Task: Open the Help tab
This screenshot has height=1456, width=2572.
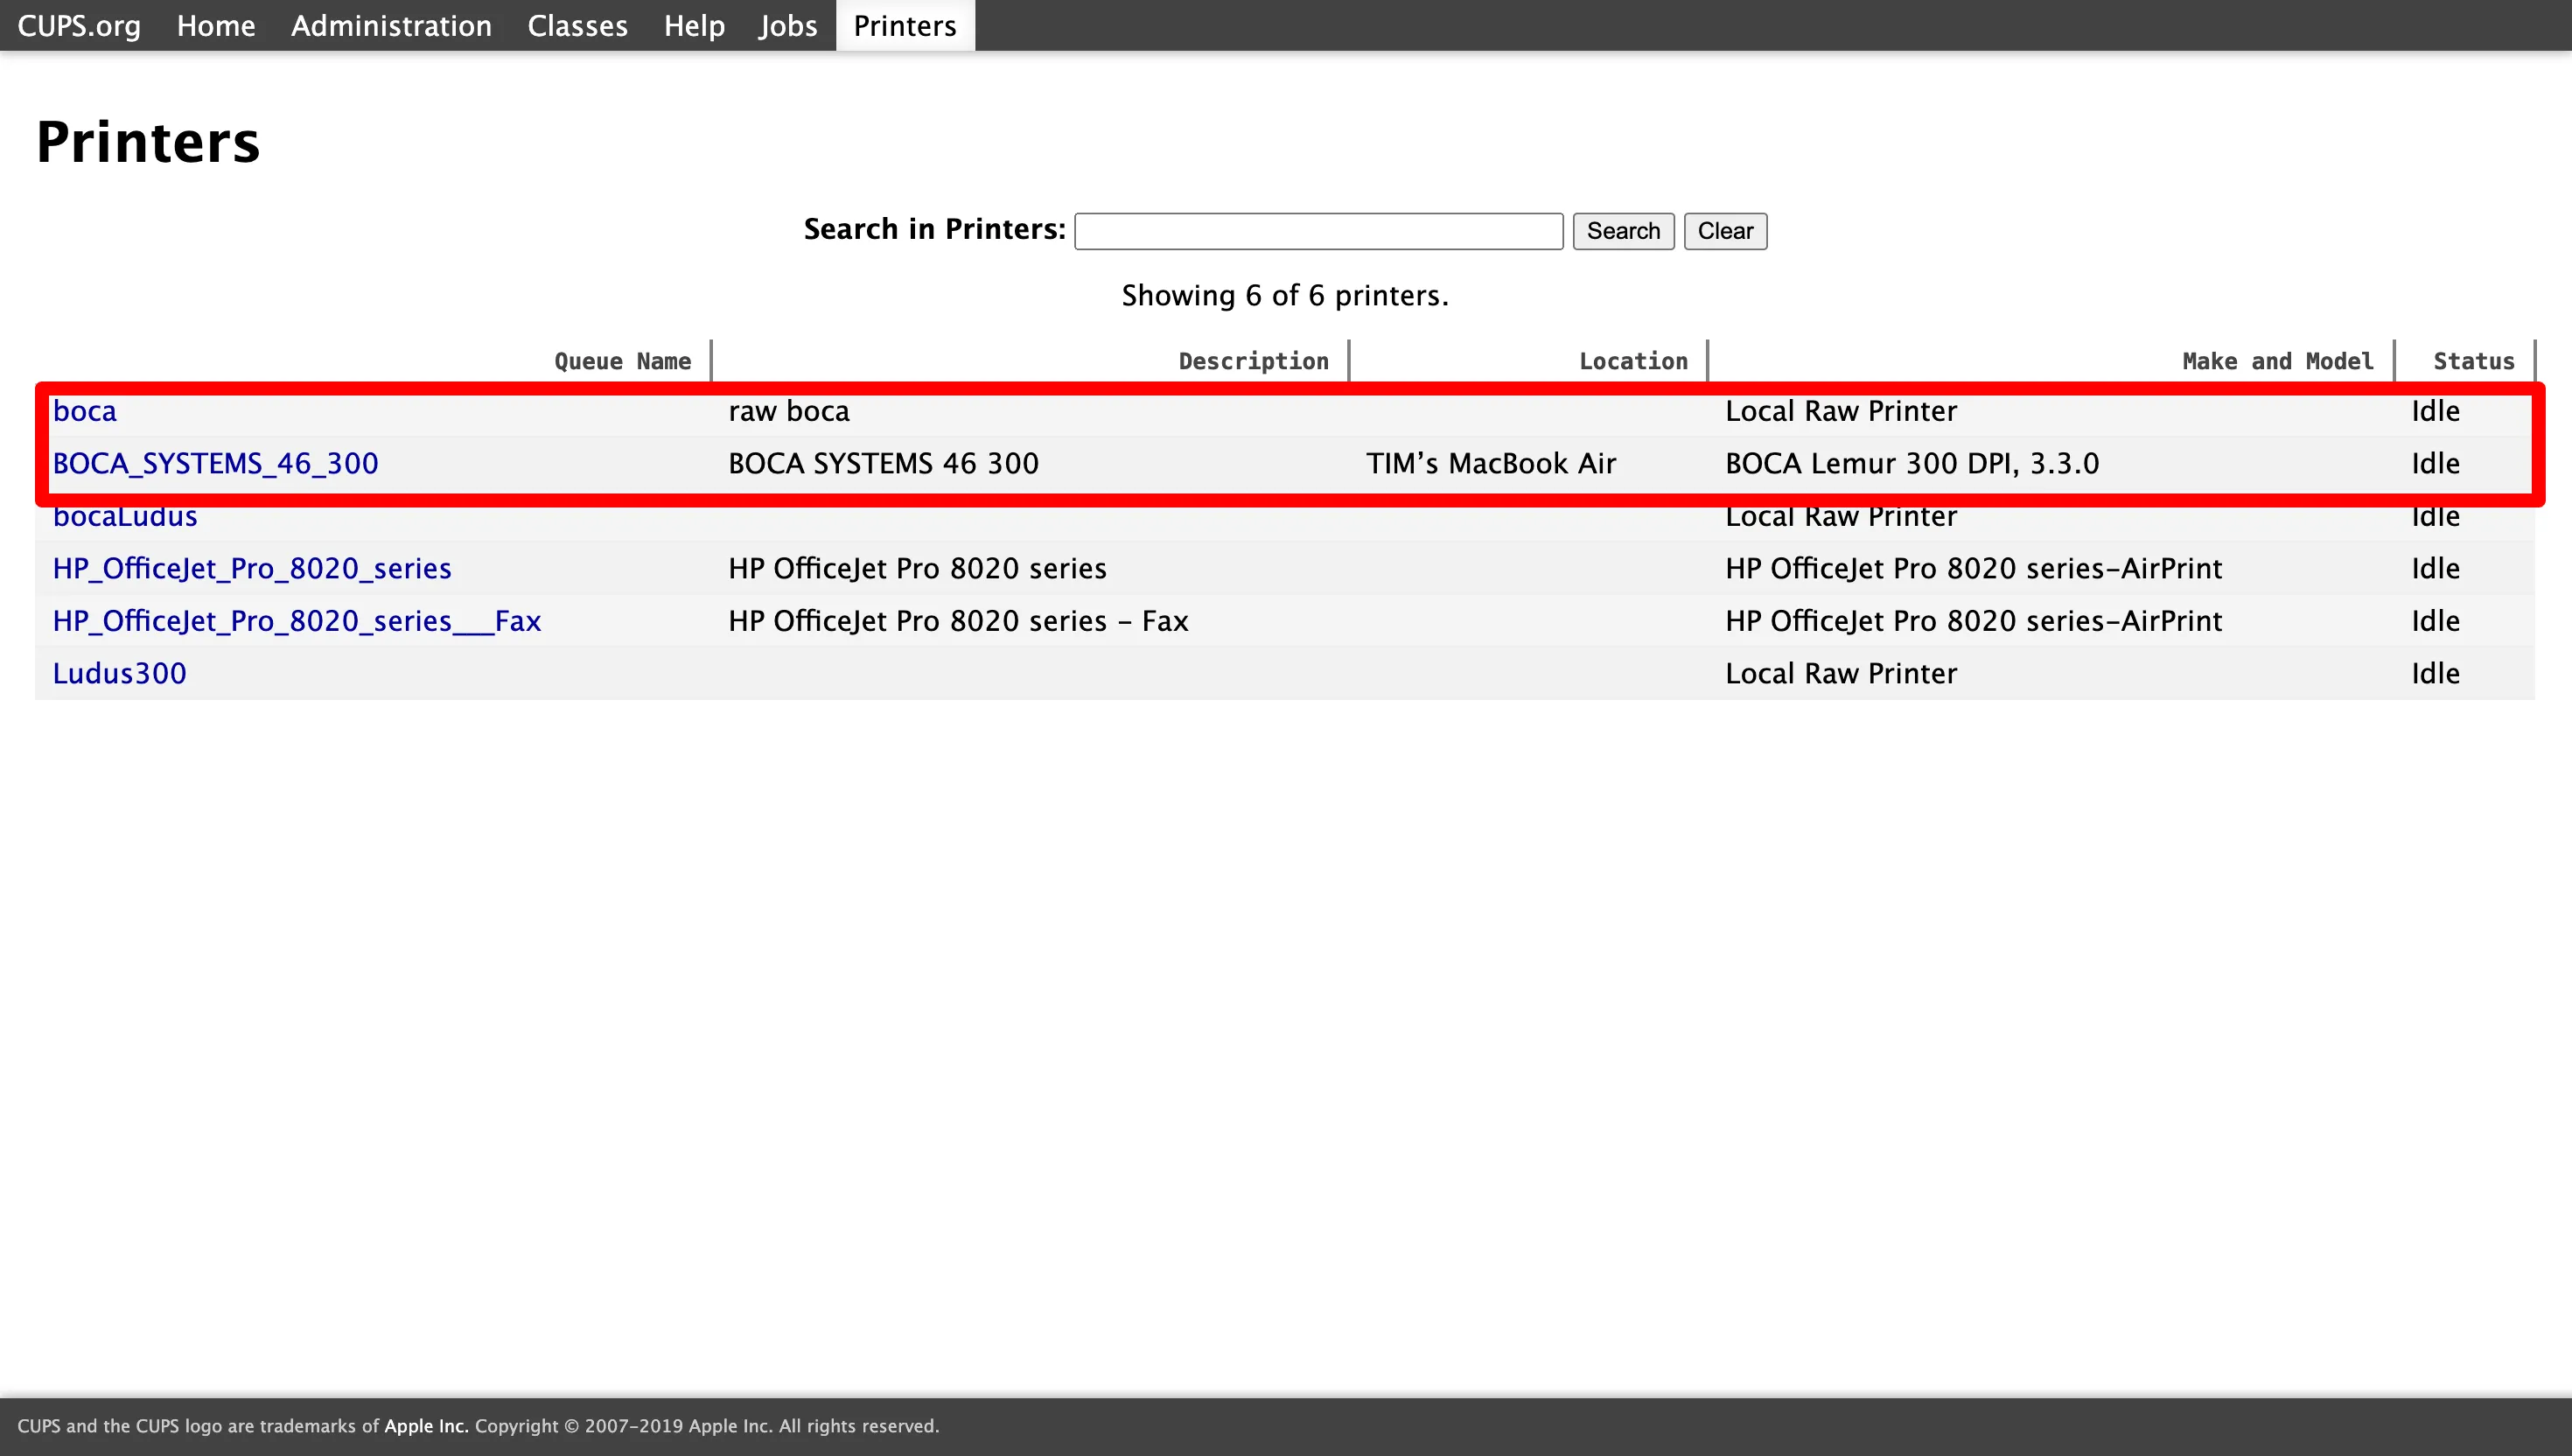Action: click(694, 25)
